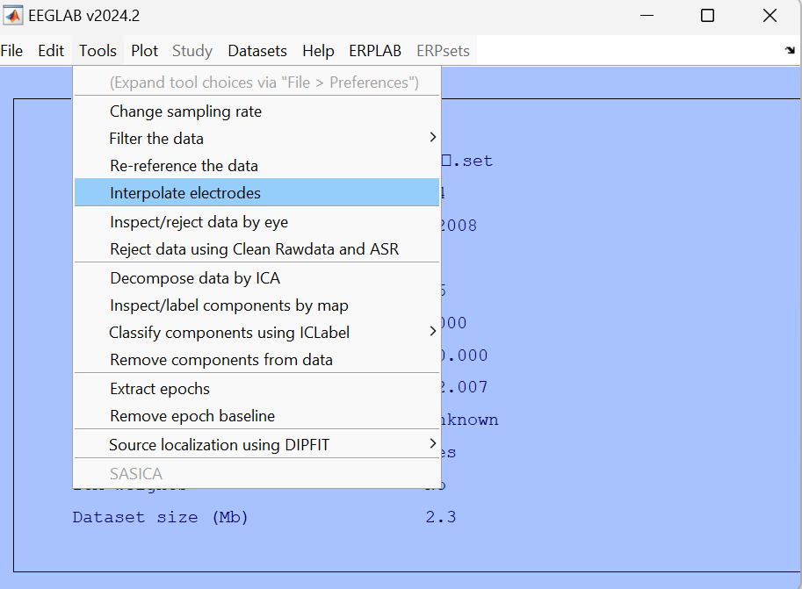Click the MATLAB icon in the title bar

click(13, 15)
